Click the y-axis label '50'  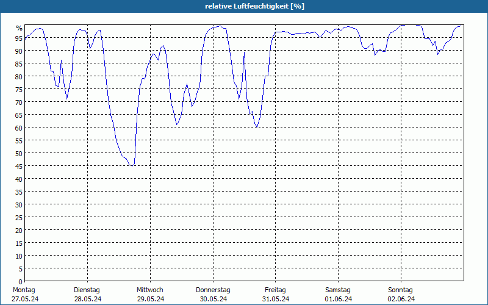point(19,154)
